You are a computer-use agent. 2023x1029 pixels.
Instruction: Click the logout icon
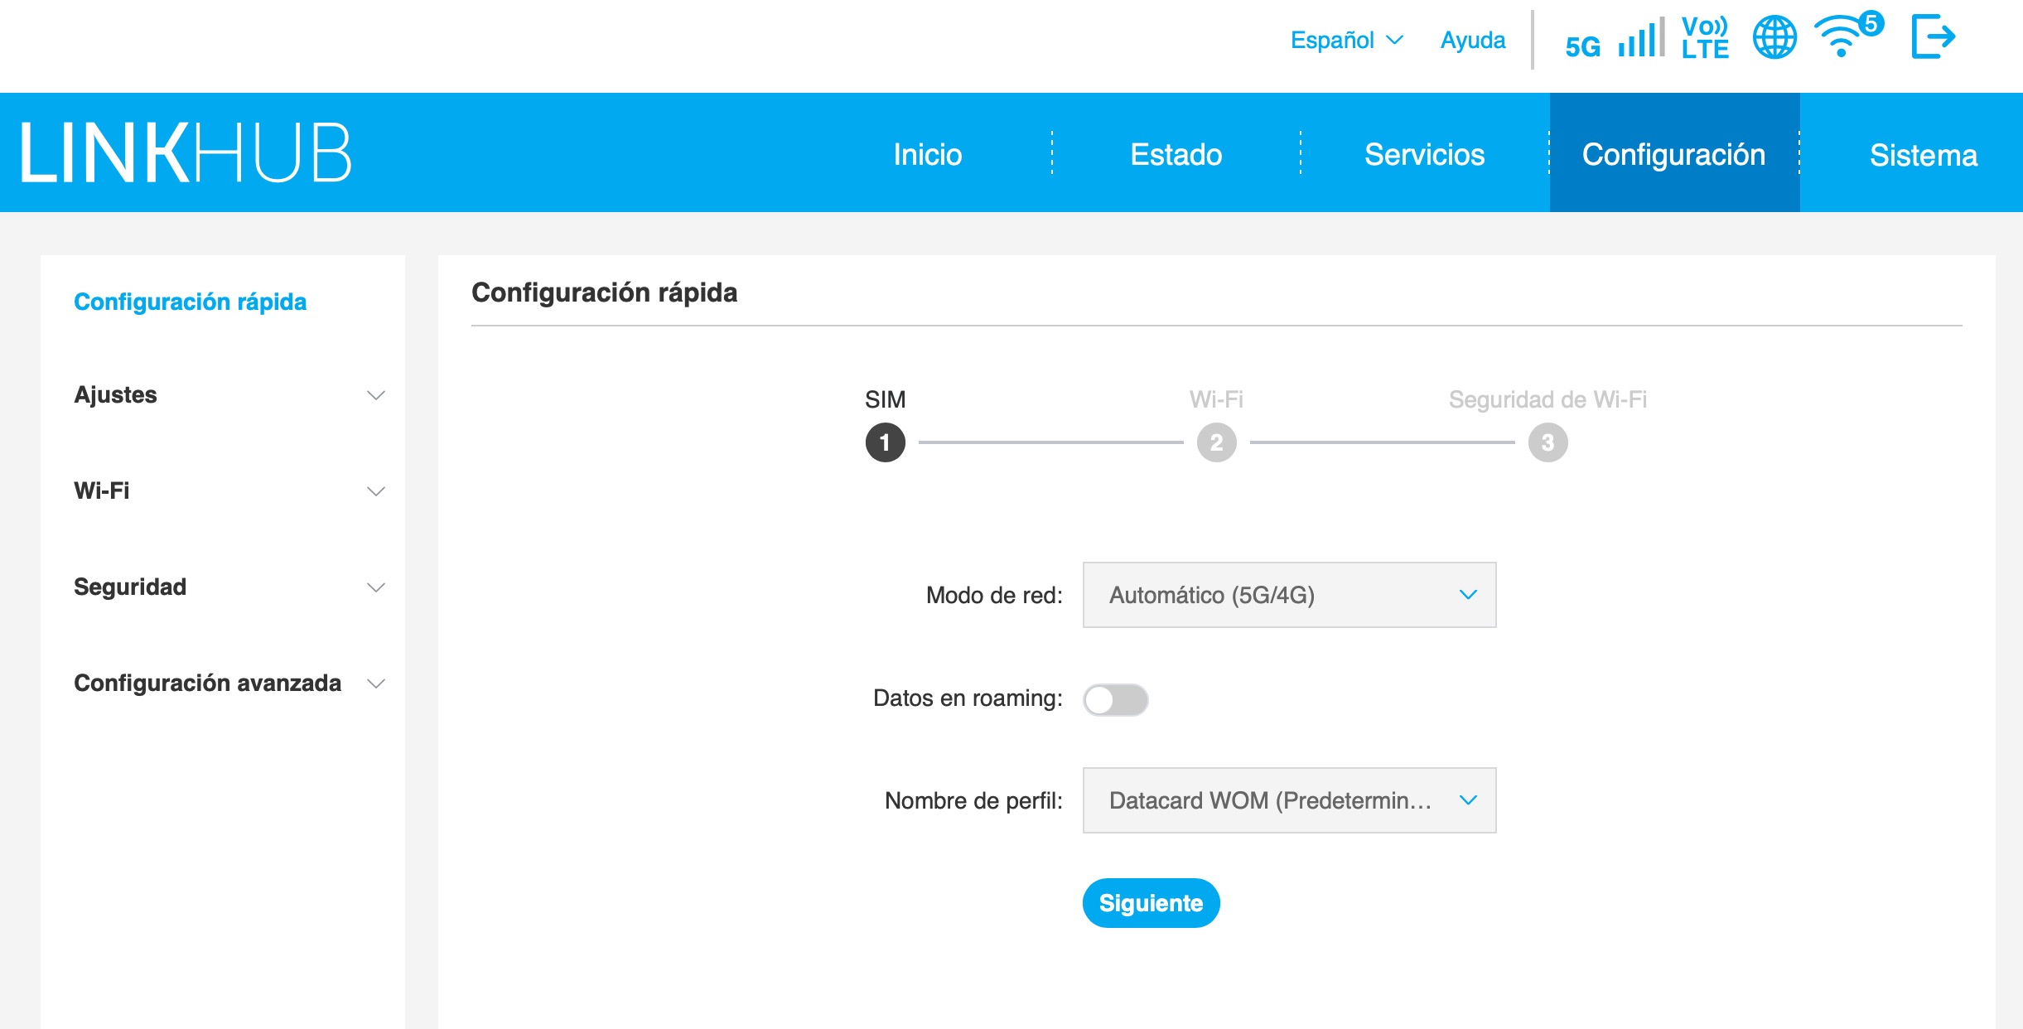point(1933,37)
